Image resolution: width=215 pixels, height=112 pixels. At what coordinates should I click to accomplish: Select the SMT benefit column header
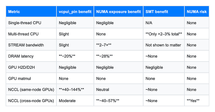(164, 12)
